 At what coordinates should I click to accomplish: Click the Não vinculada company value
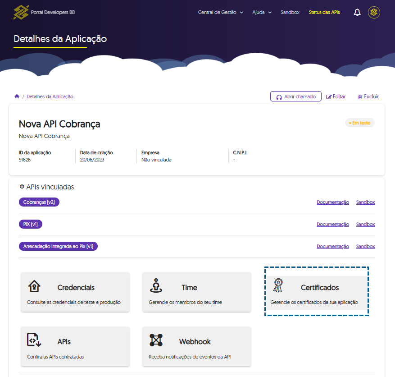click(156, 160)
